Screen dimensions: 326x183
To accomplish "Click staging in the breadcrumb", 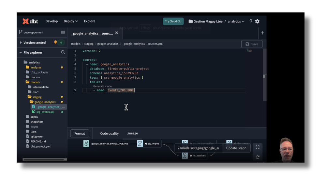I will [x=89, y=44].
